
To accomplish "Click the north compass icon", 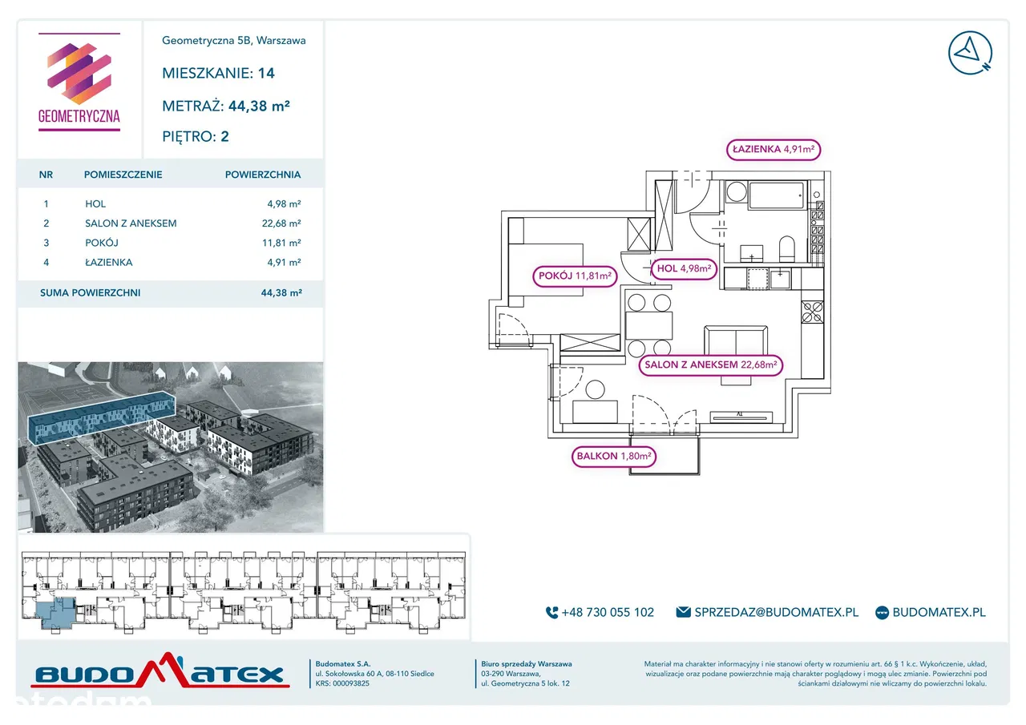I will click(x=970, y=54).
